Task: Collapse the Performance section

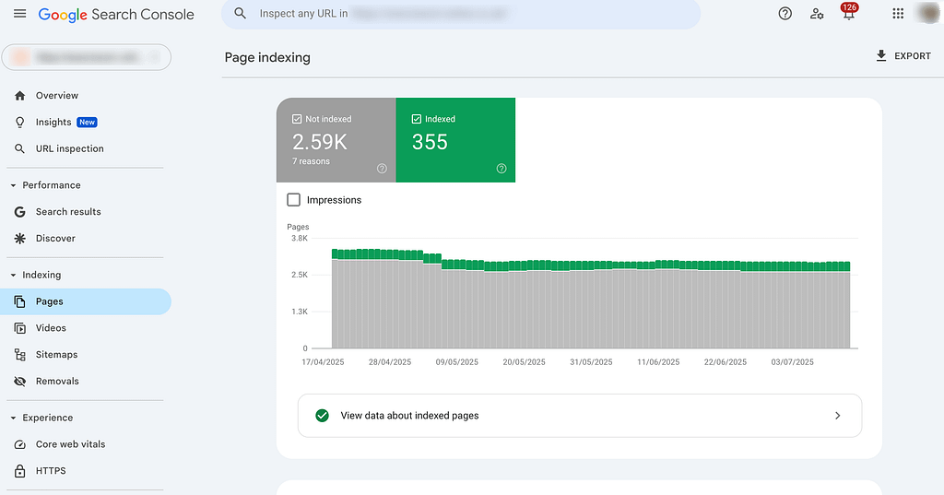Action: (14, 185)
